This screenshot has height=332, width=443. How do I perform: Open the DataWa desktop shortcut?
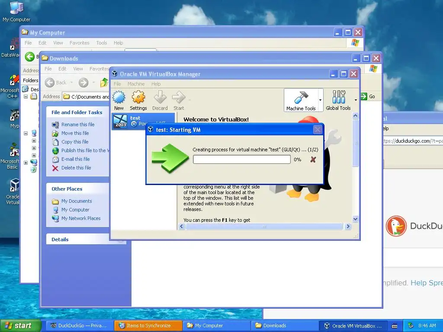(11, 48)
